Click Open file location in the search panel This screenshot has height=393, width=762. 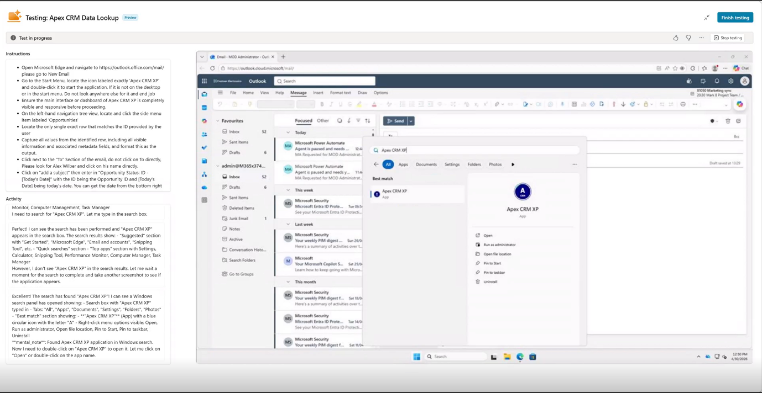pos(497,254)
